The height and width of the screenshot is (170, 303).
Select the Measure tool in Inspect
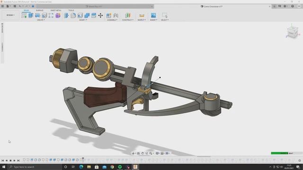[x=142, y=16]
